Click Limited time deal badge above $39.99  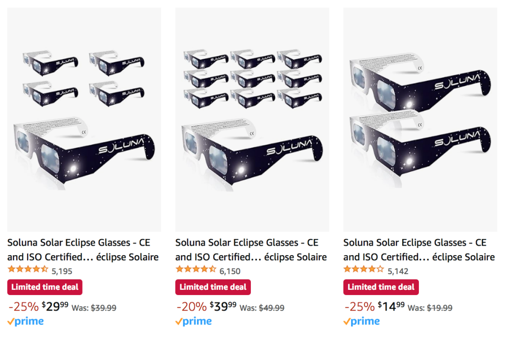213,287
